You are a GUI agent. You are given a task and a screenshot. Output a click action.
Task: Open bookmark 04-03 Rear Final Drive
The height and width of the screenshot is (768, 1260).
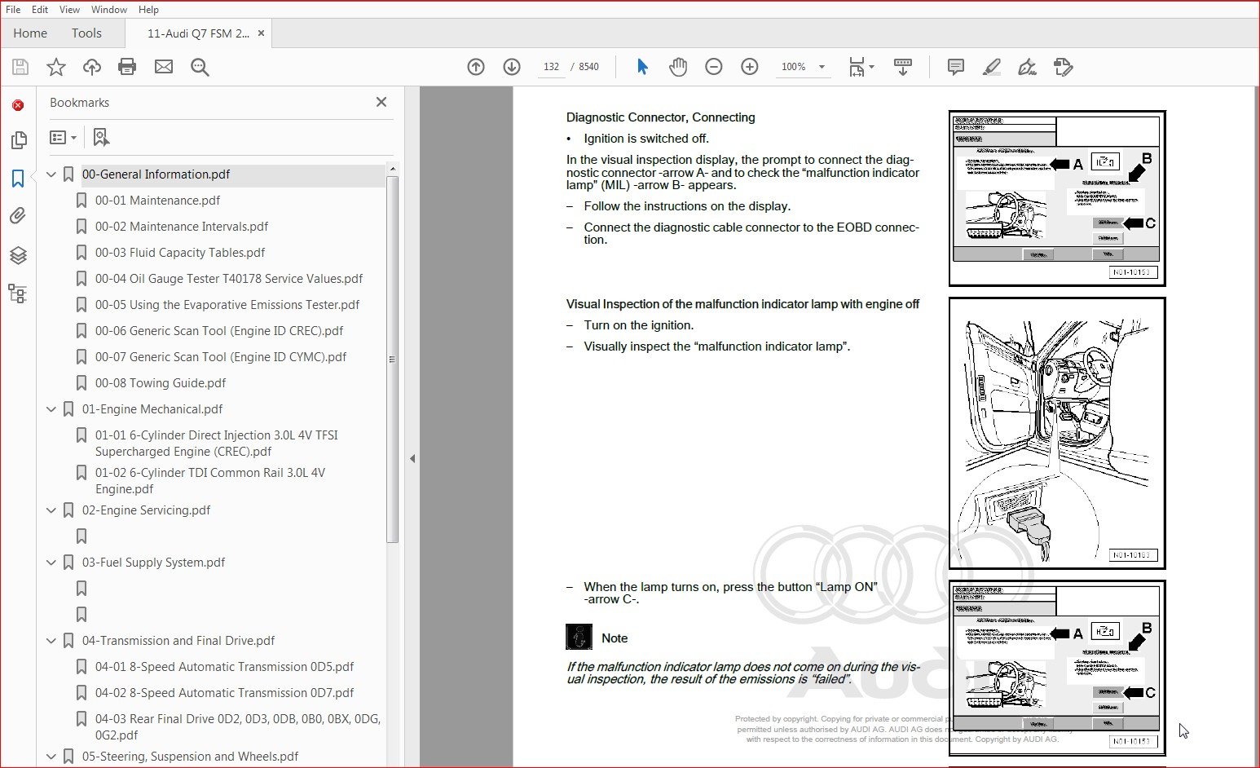coord(237,727)
